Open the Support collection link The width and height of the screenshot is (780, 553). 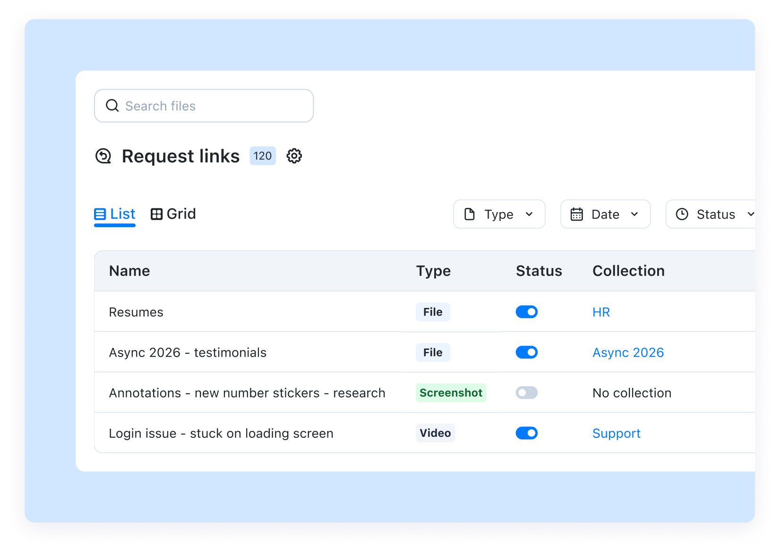pyautogui.click(x=616, y=433)
